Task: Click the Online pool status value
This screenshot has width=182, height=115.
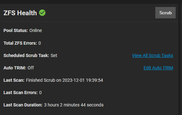Action: coord(36,31)
